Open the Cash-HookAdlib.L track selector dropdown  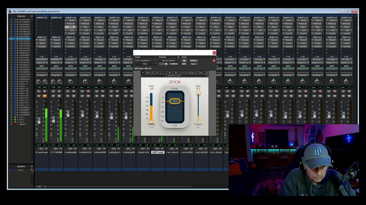143,61
